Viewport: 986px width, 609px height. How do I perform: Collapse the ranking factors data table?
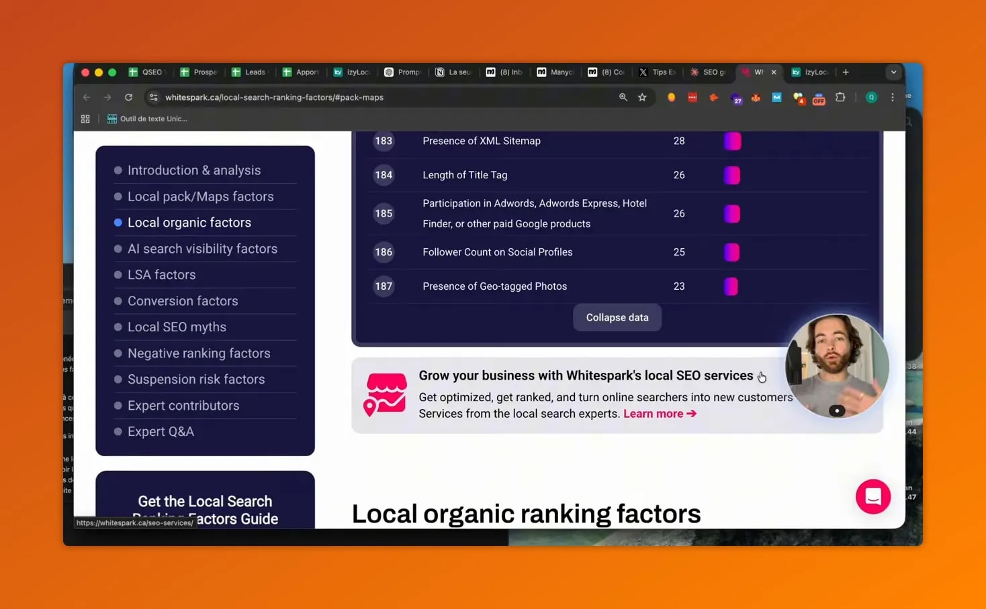click(617, 317)
